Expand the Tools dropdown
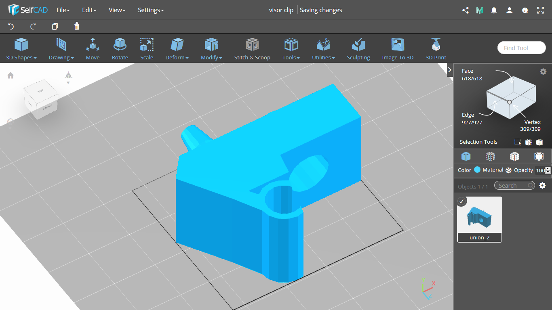The image size is (552, 310). tap(291, 49)
